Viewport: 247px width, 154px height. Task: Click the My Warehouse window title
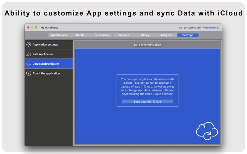pyautogui.click(x=49, y=27)
